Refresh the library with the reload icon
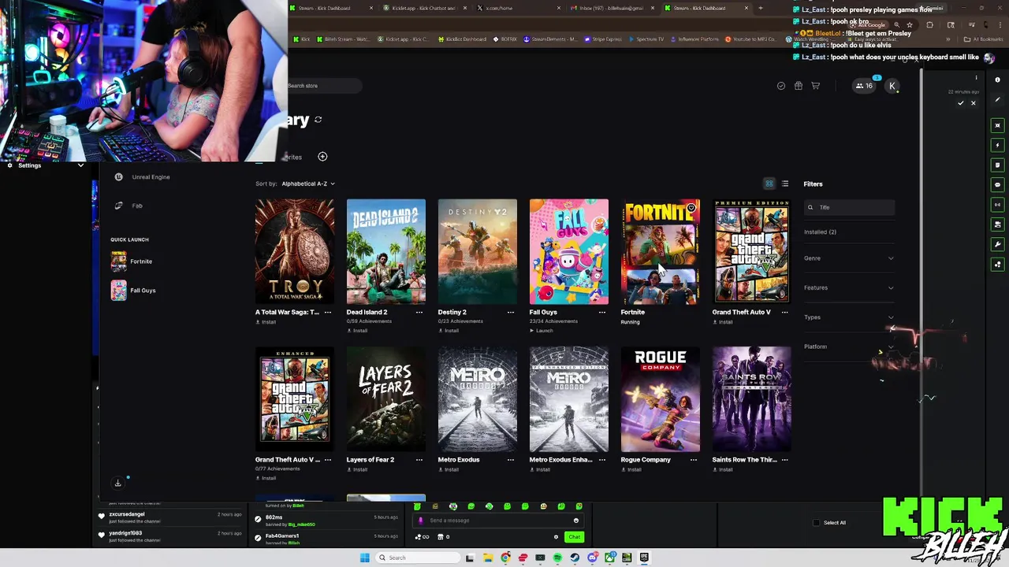Viewport: 1009px width, 567px height. (318, 120)
